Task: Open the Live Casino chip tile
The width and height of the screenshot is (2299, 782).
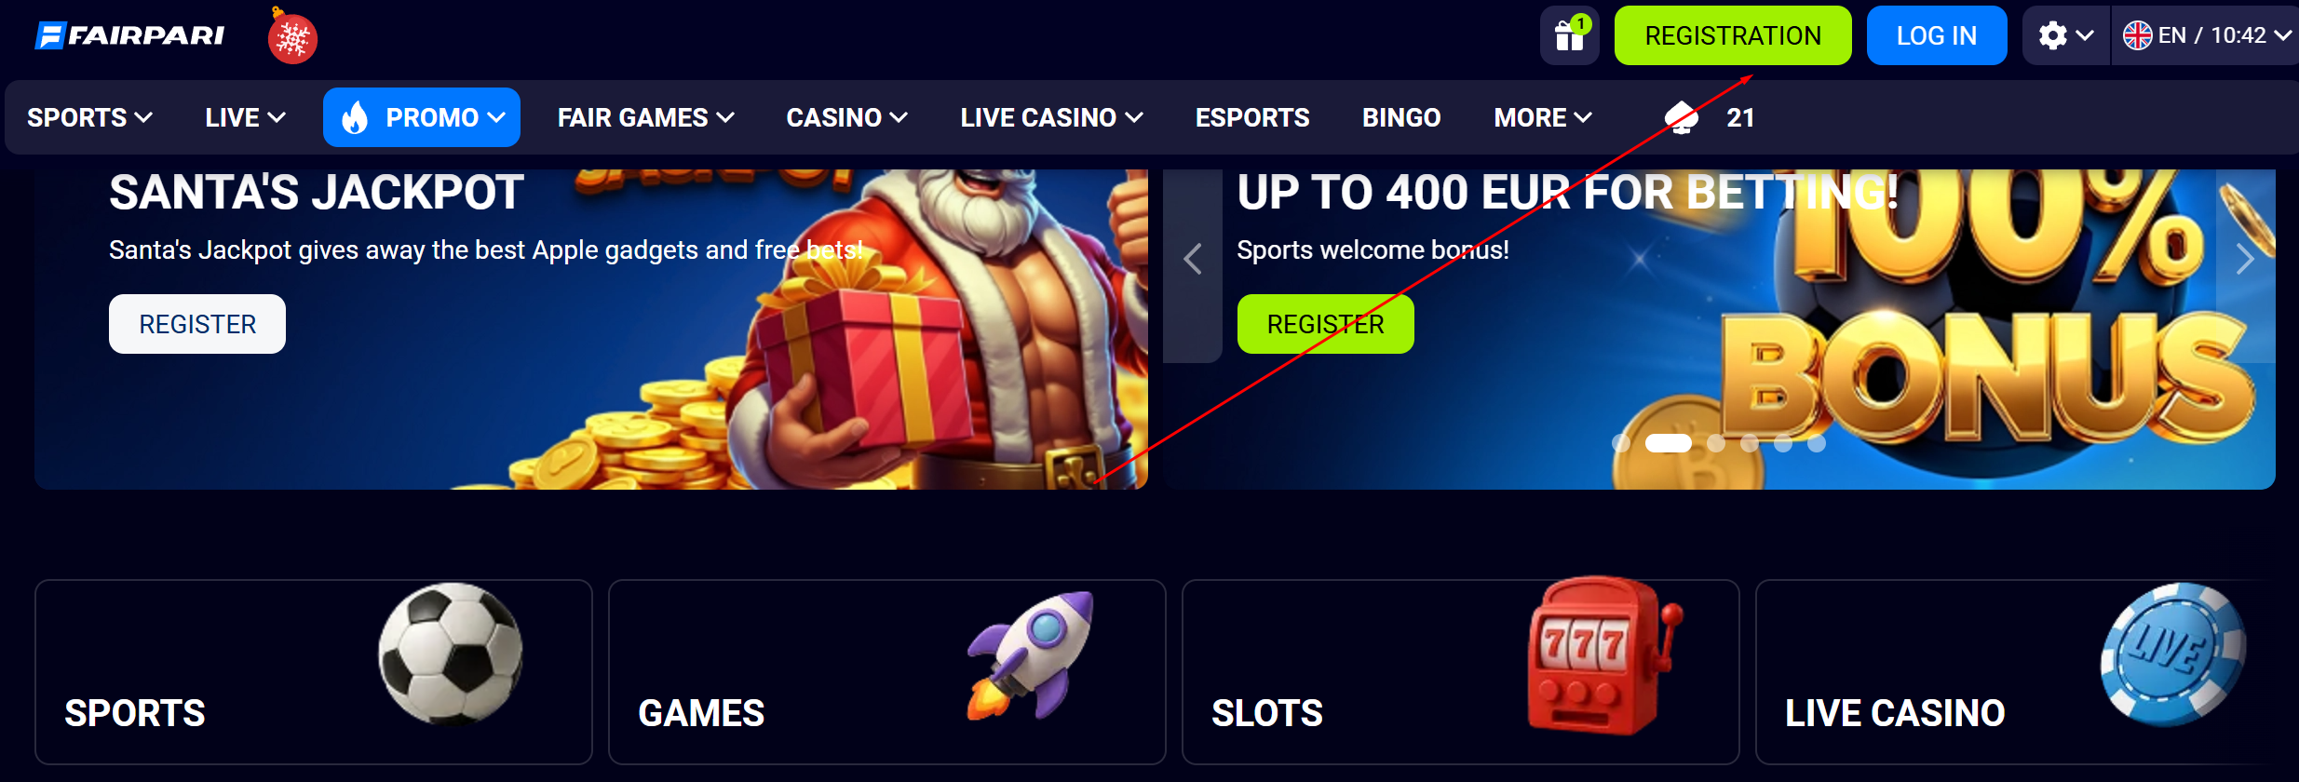Action: [x=2027, y=672]
